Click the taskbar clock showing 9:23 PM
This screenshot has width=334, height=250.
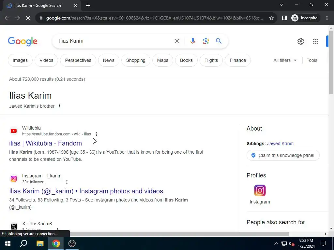coord(306,243)
